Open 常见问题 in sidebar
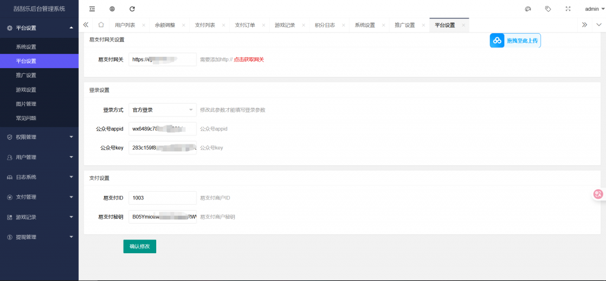 pos(39,118)
